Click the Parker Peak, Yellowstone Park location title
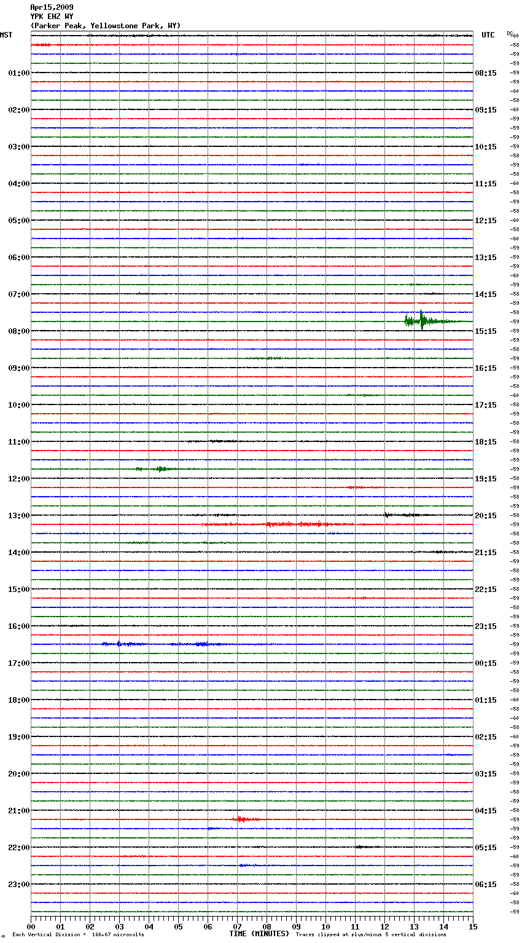Image resolution: width=522 pixels, height=943 pixels. click(x=106, y=26)
